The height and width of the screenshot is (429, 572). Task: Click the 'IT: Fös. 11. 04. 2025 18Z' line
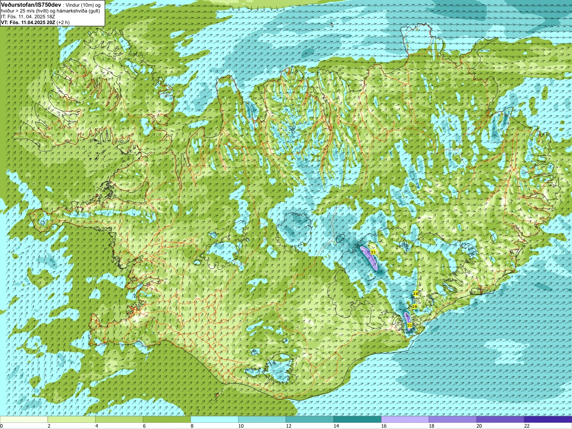pos(28,16)
